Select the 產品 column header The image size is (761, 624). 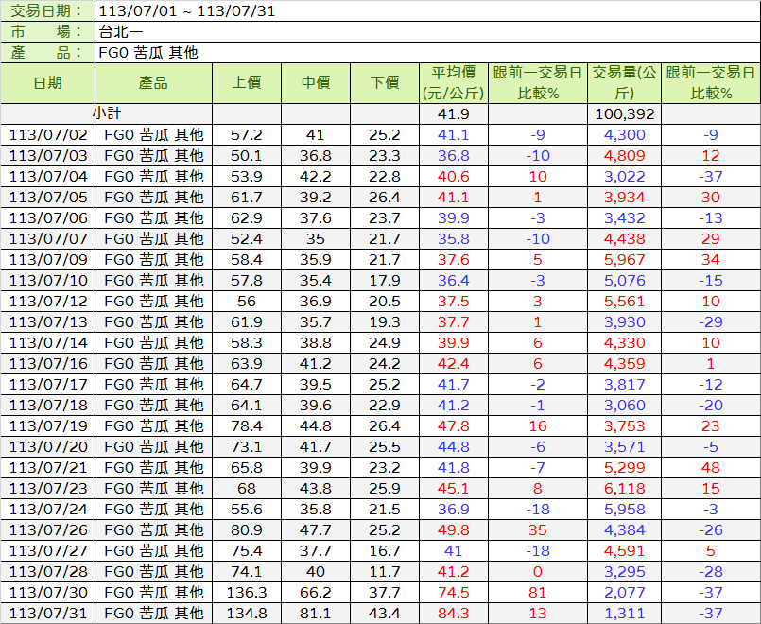pyautogui.click(x=153, y=83)
